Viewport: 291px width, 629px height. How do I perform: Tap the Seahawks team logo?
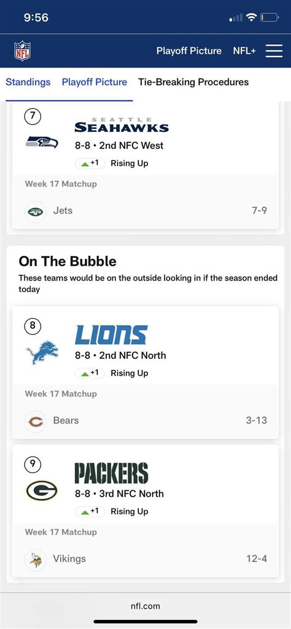point(42,142)
